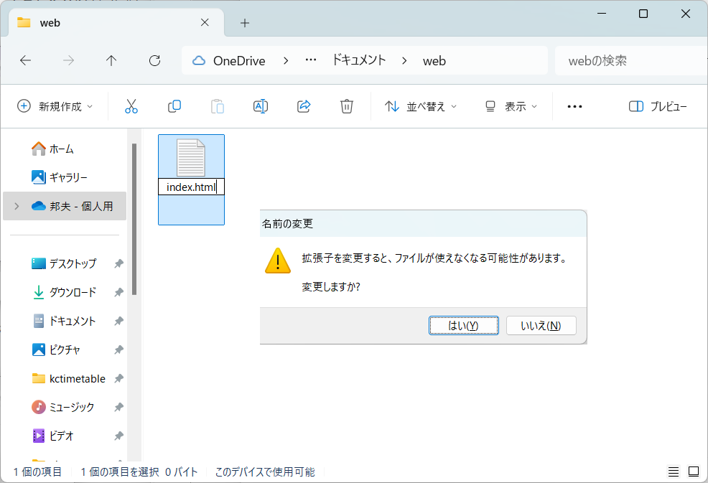
Task: Click the refresh icon in the navigation bar
Action: coord(154,60)
